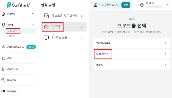The image size is (172, 98).
Task: Click the account avatar icon
Action: 142,5
